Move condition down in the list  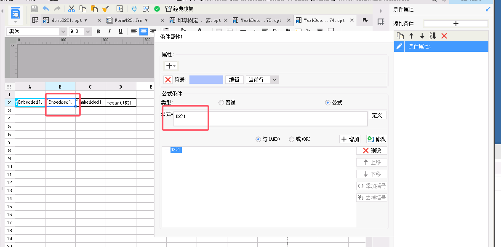pyautogui.click(x=422, y=36)
